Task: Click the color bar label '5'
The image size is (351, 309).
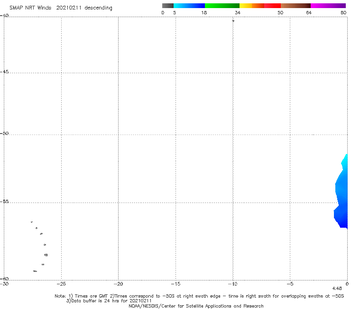Action: click(x=175, y=12)
